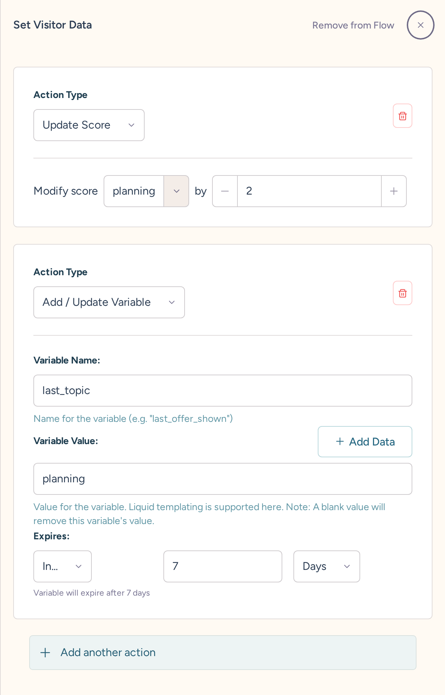The width and height of the screenshot is (445, 695).
Task: Add another action to the flow
Action: pos(223,653)
